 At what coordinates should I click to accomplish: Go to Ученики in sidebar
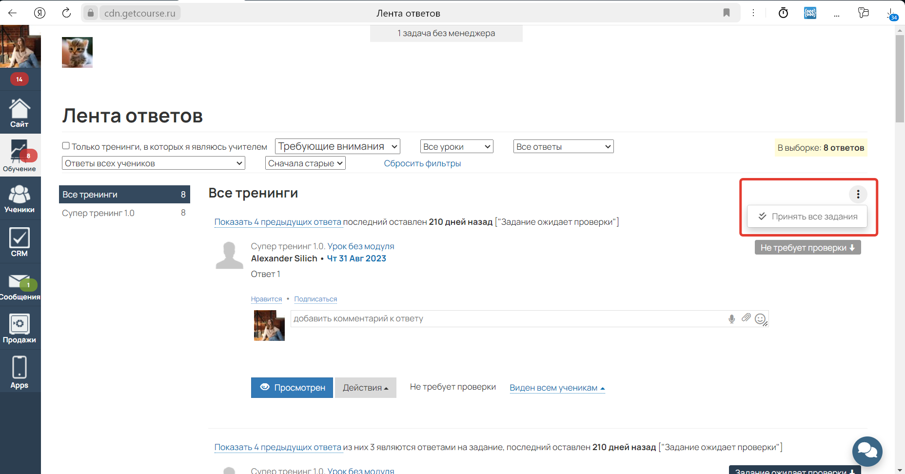pyautogui.click(x=20, y=199)
